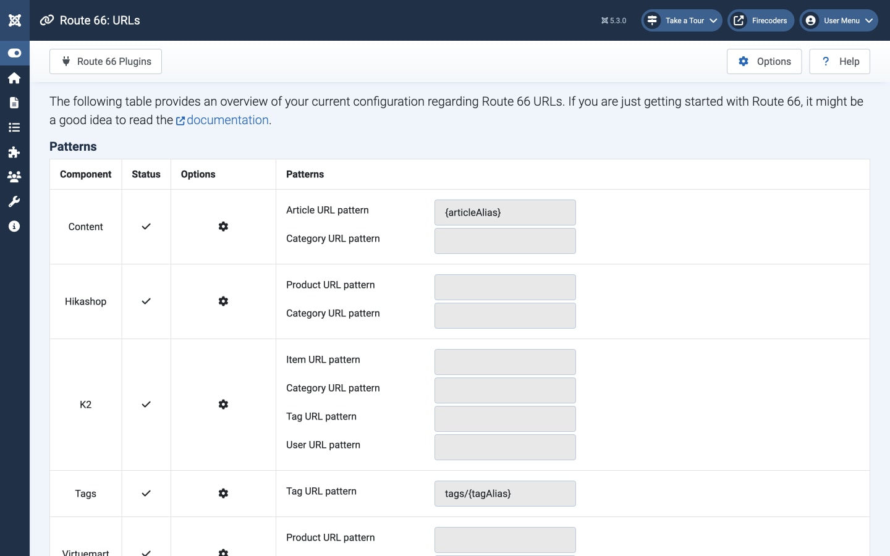This screenshot has width=890, height=556.
Task: Focus the Hikashop Category URL pattern field
Action: pyautogui.click(x=505, y=316)
